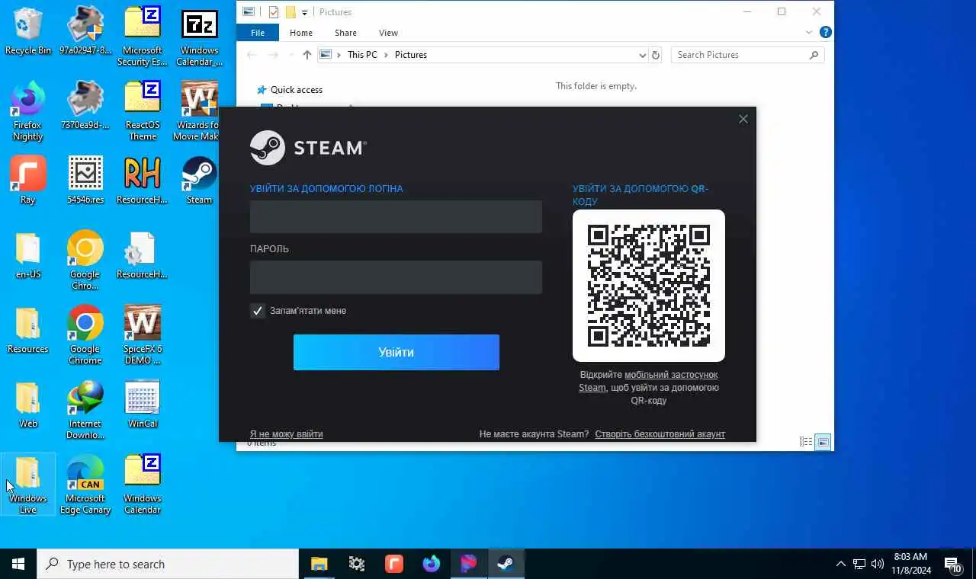Open the ResourceHacker settings file icon
The width and height of the screenshot is (976, 579).
pyautogui.click(x=142, y=255)
